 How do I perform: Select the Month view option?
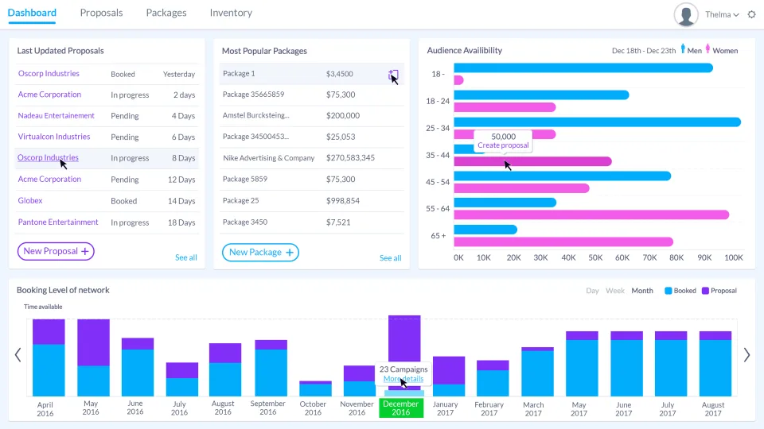[642, 291]
